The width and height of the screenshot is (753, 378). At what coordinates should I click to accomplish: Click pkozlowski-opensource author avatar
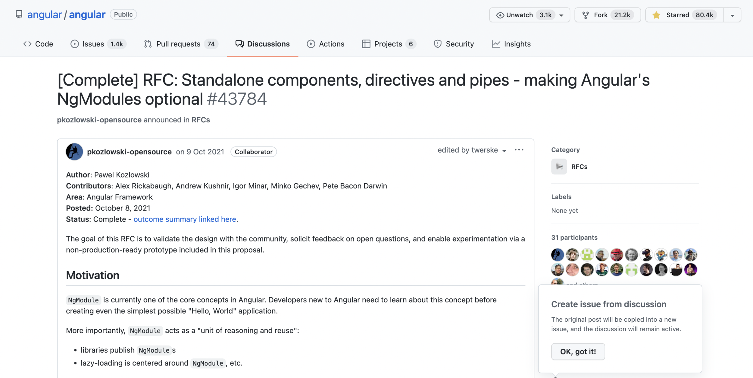click(74, 152)
